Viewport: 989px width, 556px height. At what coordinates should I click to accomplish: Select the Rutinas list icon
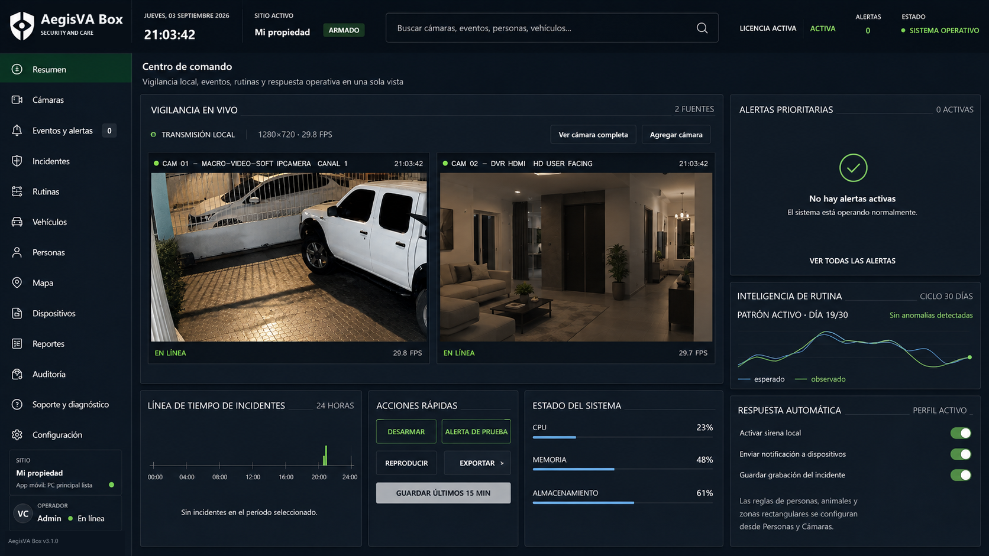point(17,191)
